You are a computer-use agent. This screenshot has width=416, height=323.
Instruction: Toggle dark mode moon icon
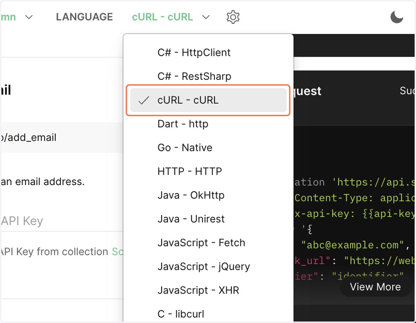click(397, 17)
